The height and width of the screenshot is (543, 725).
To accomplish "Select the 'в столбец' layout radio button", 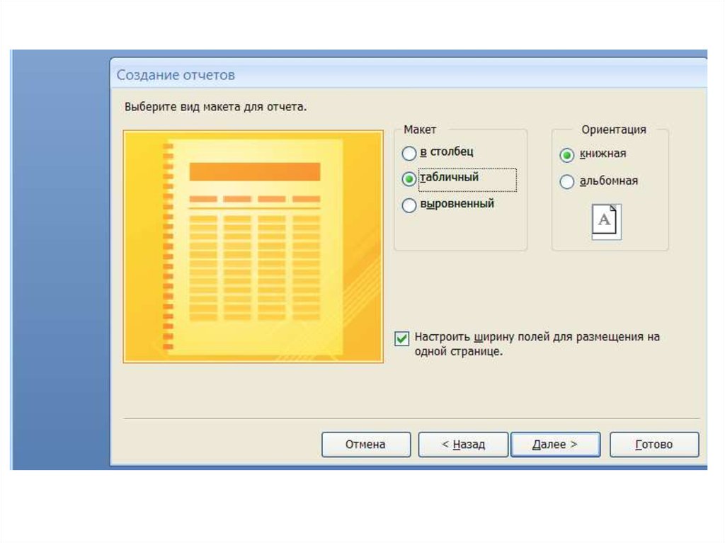I will 409,153.
